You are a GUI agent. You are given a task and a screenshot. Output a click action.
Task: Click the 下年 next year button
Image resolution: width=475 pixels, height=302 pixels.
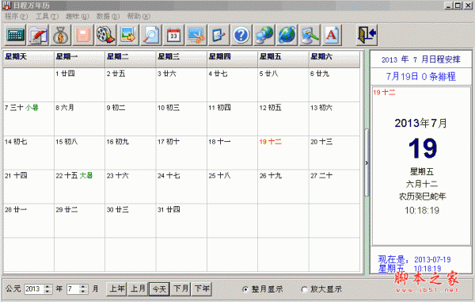[202, 289]
